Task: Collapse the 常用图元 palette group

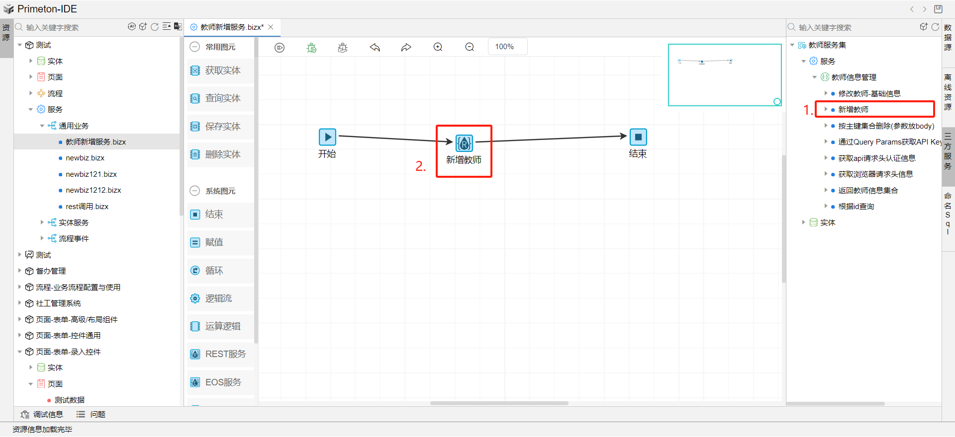Action: pyautogui.click(x=195, y=47)
